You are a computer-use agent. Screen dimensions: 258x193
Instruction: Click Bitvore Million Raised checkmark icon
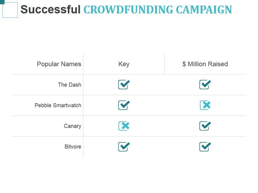click(x=205, y=147)
